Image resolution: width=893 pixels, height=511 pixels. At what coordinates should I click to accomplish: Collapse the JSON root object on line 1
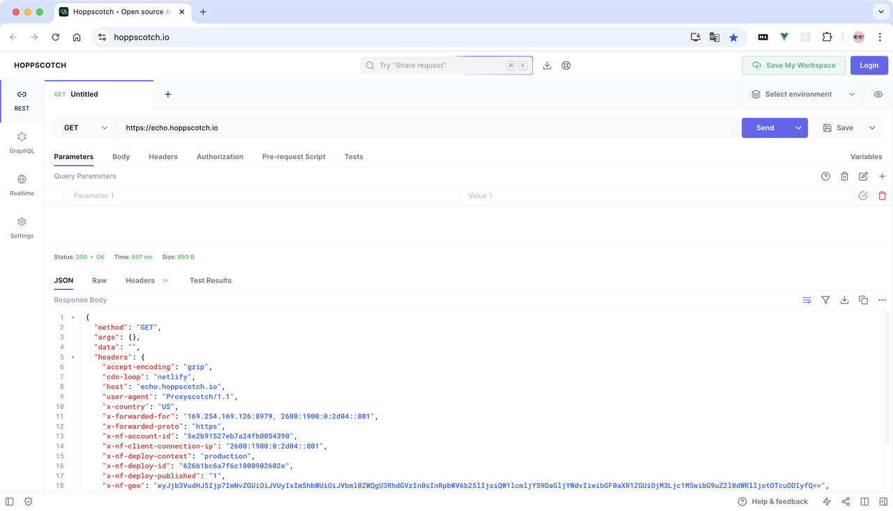(x=73, y=318)
